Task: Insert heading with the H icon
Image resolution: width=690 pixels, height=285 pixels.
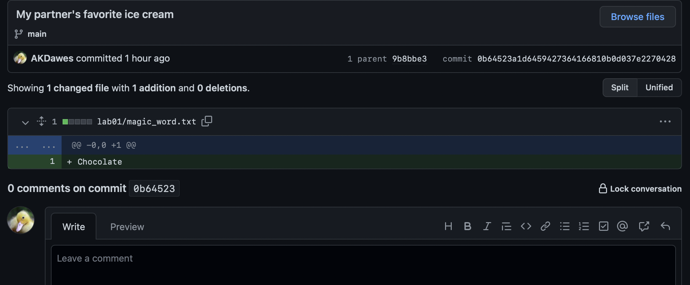Action: click(448, 226)
